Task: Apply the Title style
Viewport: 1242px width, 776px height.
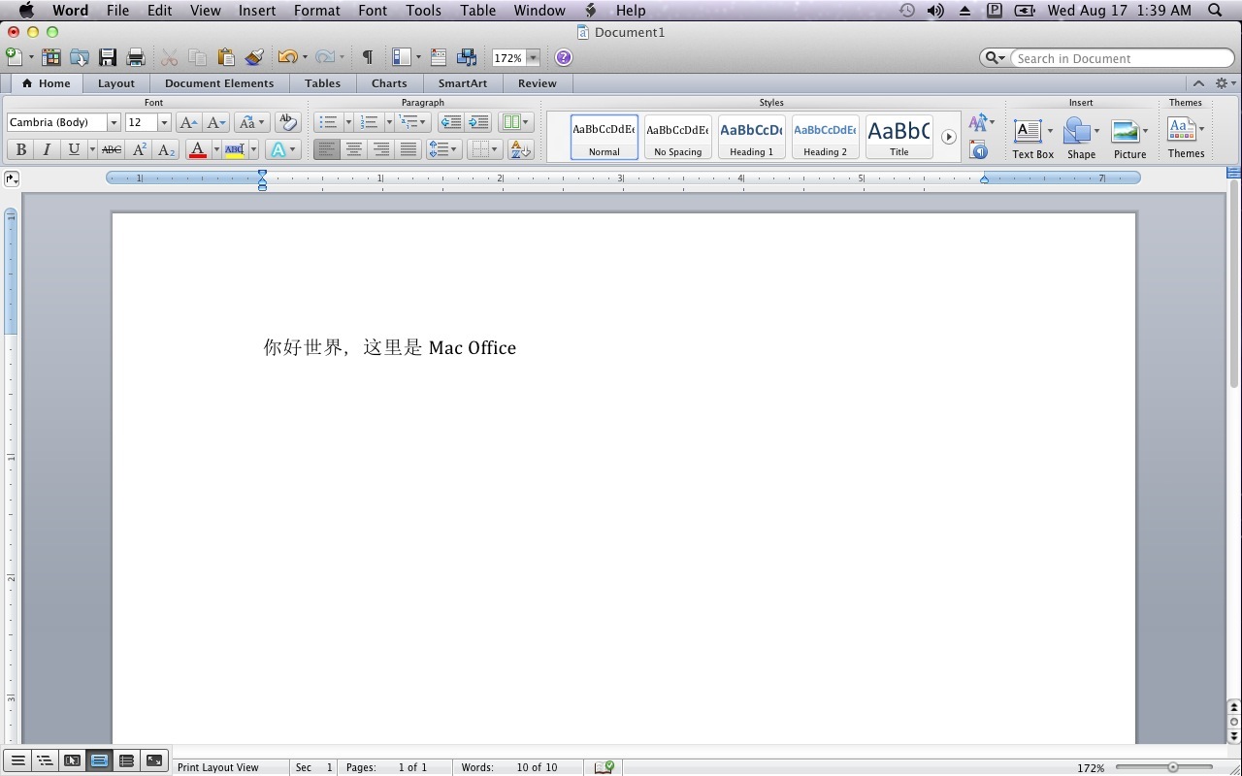Action: pos(899,137)
